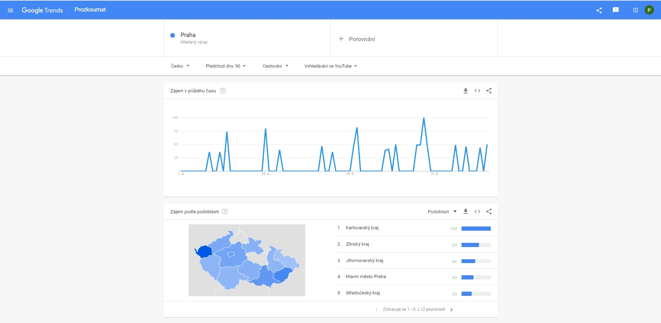Open the hamburger navigation menu

[10, 10]
